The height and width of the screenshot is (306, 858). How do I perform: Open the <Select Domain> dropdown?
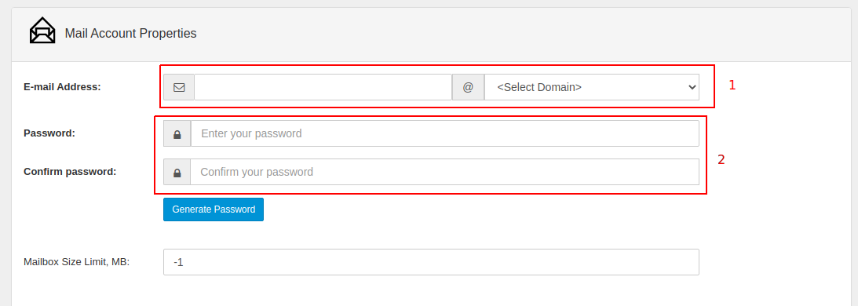point(592,87)
